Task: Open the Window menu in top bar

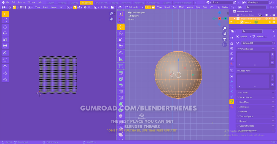Action: click(31, 2)
